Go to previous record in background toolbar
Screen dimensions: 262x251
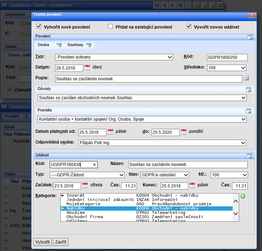[164, 5]
